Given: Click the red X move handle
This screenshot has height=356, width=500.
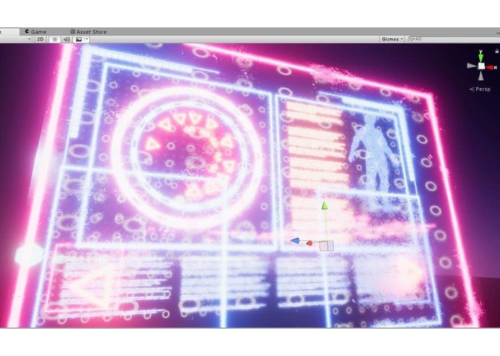Looking at the screenshot, I should point(309,244).
